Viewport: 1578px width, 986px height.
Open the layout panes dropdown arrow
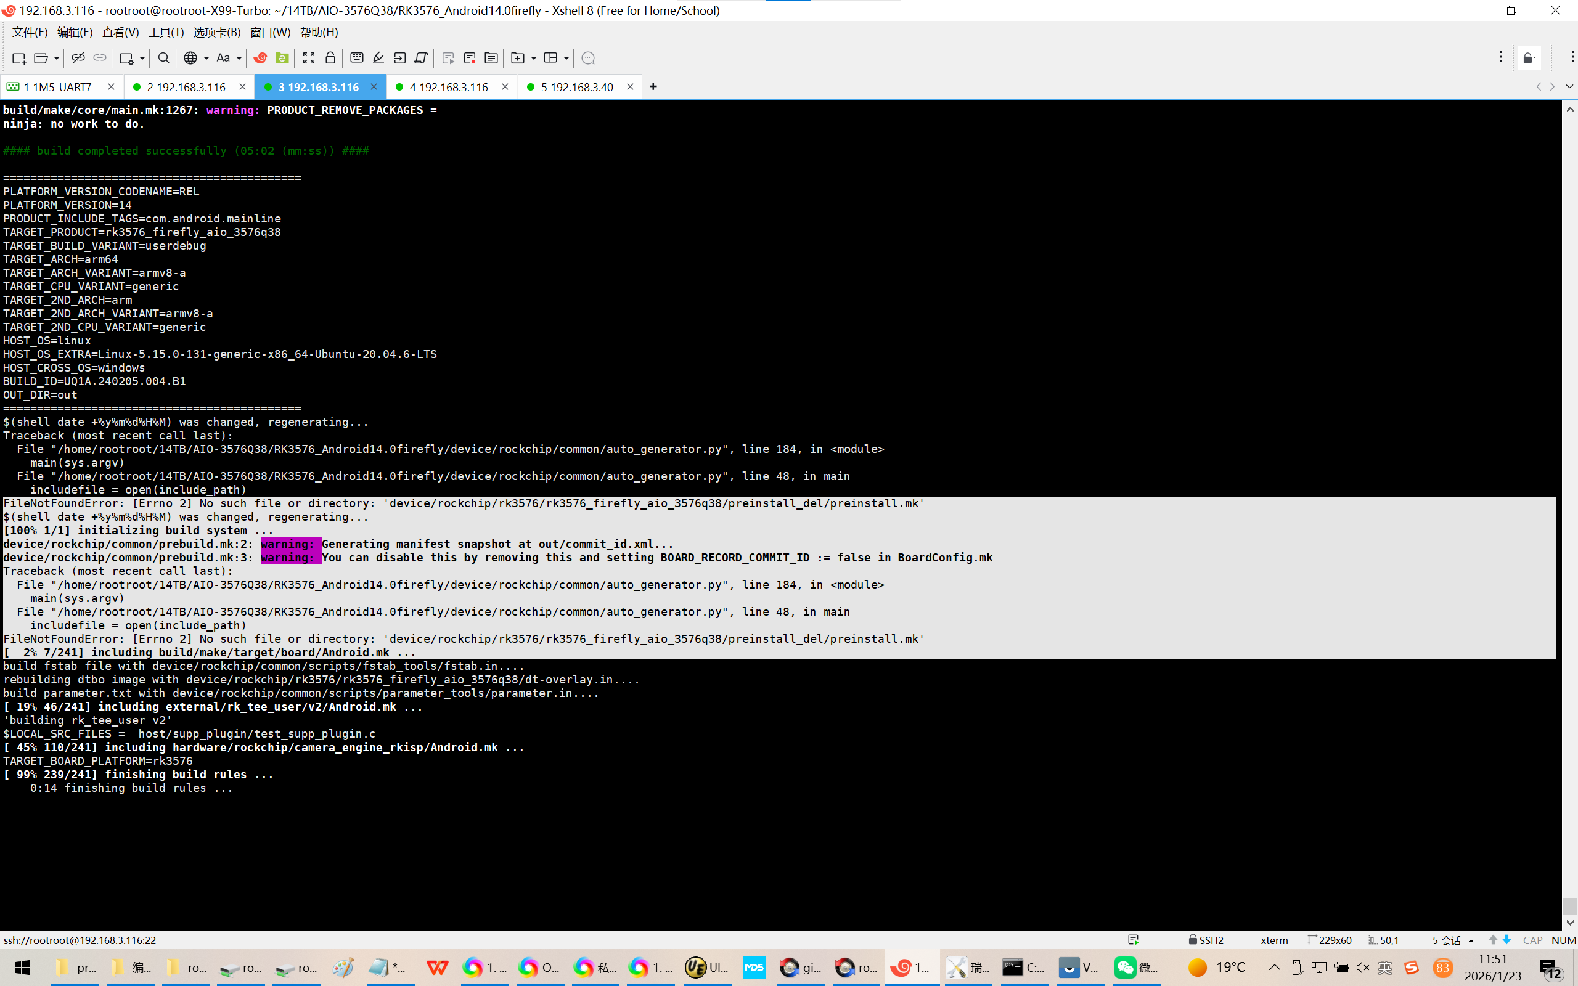[566, 58]
